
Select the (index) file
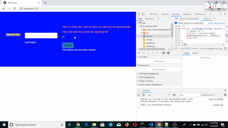click(149, 36)
